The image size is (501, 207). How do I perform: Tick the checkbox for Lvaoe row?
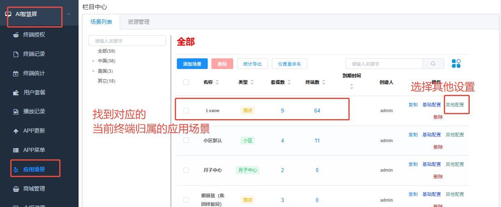tap(186, 110)
